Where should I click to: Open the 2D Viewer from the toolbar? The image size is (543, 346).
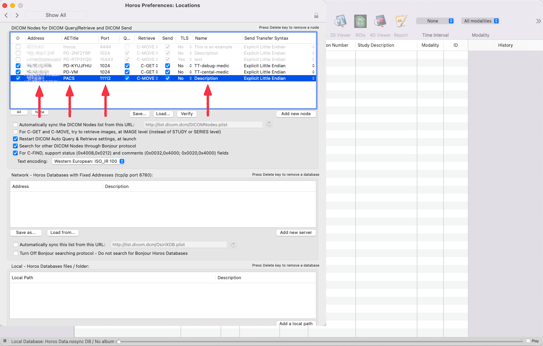[x=340, y=21]
